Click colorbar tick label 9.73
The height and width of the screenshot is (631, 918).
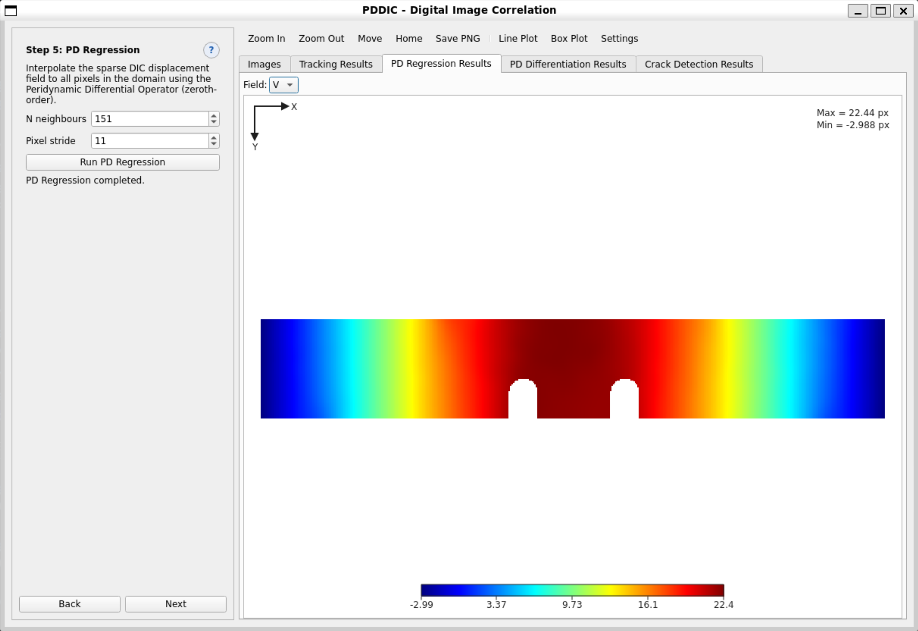click(x=572, y=604)
